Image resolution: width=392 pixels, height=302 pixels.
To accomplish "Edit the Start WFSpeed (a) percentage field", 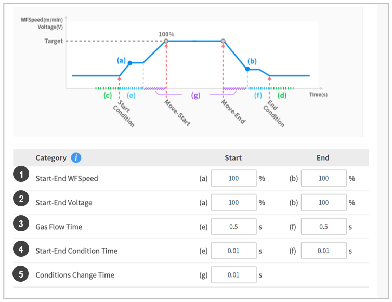I will (233, 178).
